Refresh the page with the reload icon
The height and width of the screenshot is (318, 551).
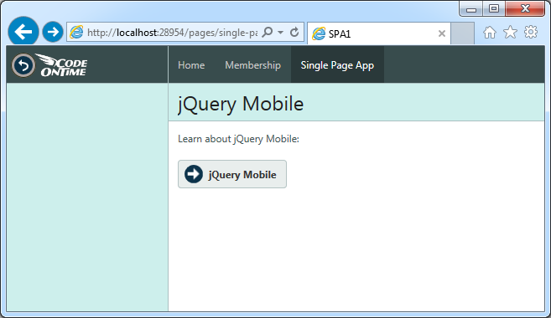pyautogui.click(x=294, y=33)
